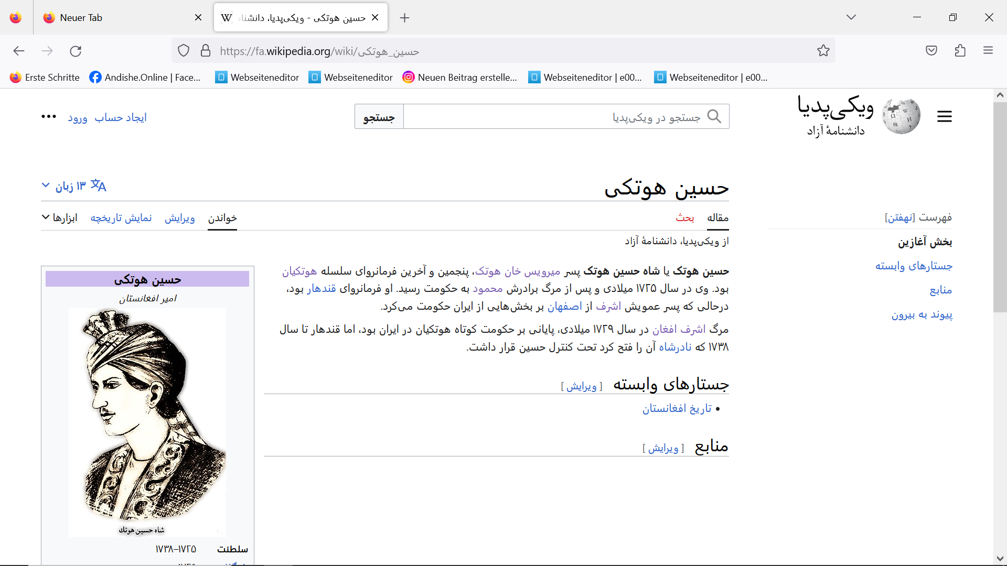Open Firefox application menu icon
This screenshot has height=566, width=1007.
(x=988, y=51)
